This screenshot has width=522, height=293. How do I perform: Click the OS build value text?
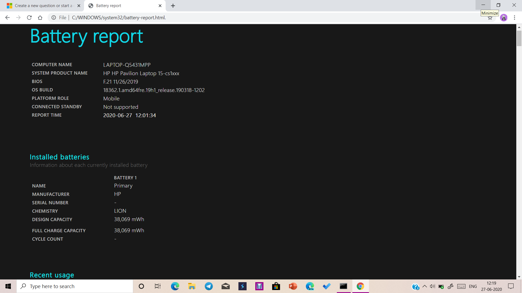click(154, 90)
